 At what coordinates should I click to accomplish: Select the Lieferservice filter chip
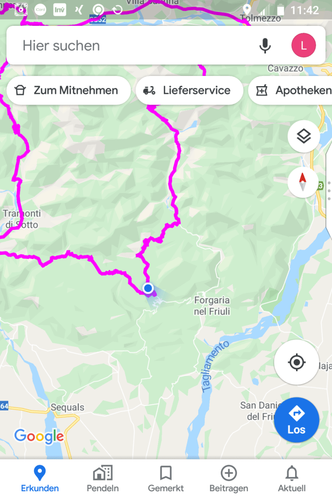point(190,90)
